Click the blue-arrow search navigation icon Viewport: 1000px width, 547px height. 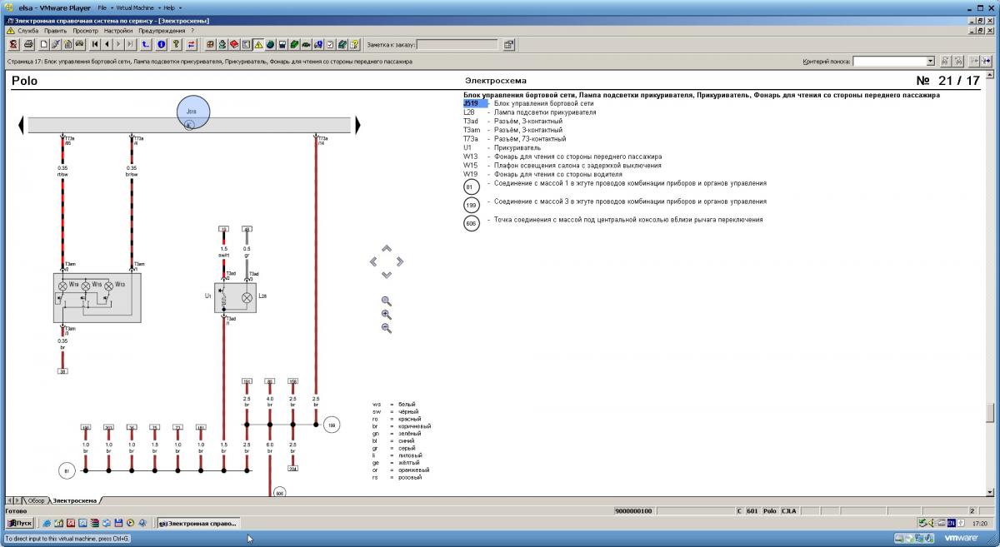(986, 61)
